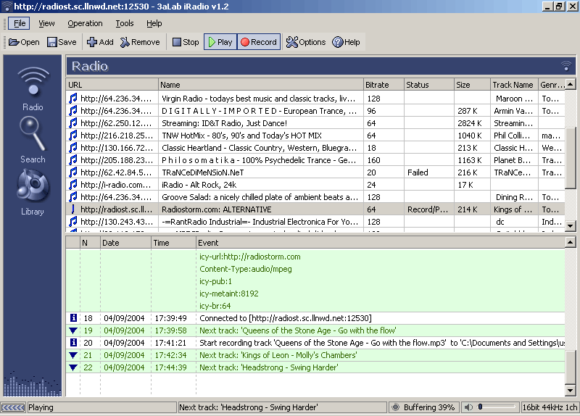Click the Save toolbar button
This screenshot has width=580, height=416.
coord(62,42)
